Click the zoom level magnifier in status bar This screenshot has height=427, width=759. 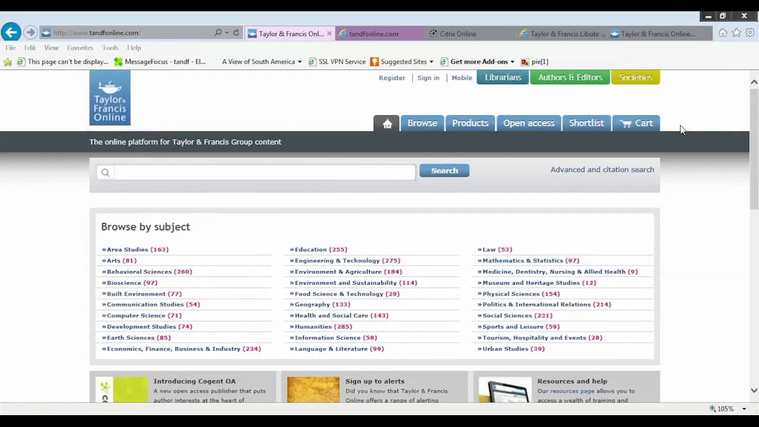pos(713,409)
